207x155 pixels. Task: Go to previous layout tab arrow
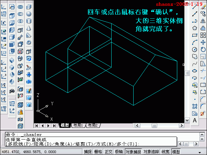click(x=42, y=126)
